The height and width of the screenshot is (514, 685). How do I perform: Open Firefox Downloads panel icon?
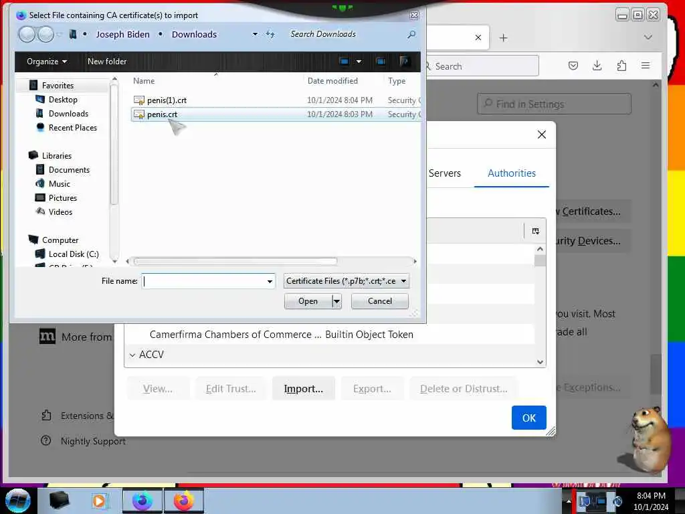point(597,66)
